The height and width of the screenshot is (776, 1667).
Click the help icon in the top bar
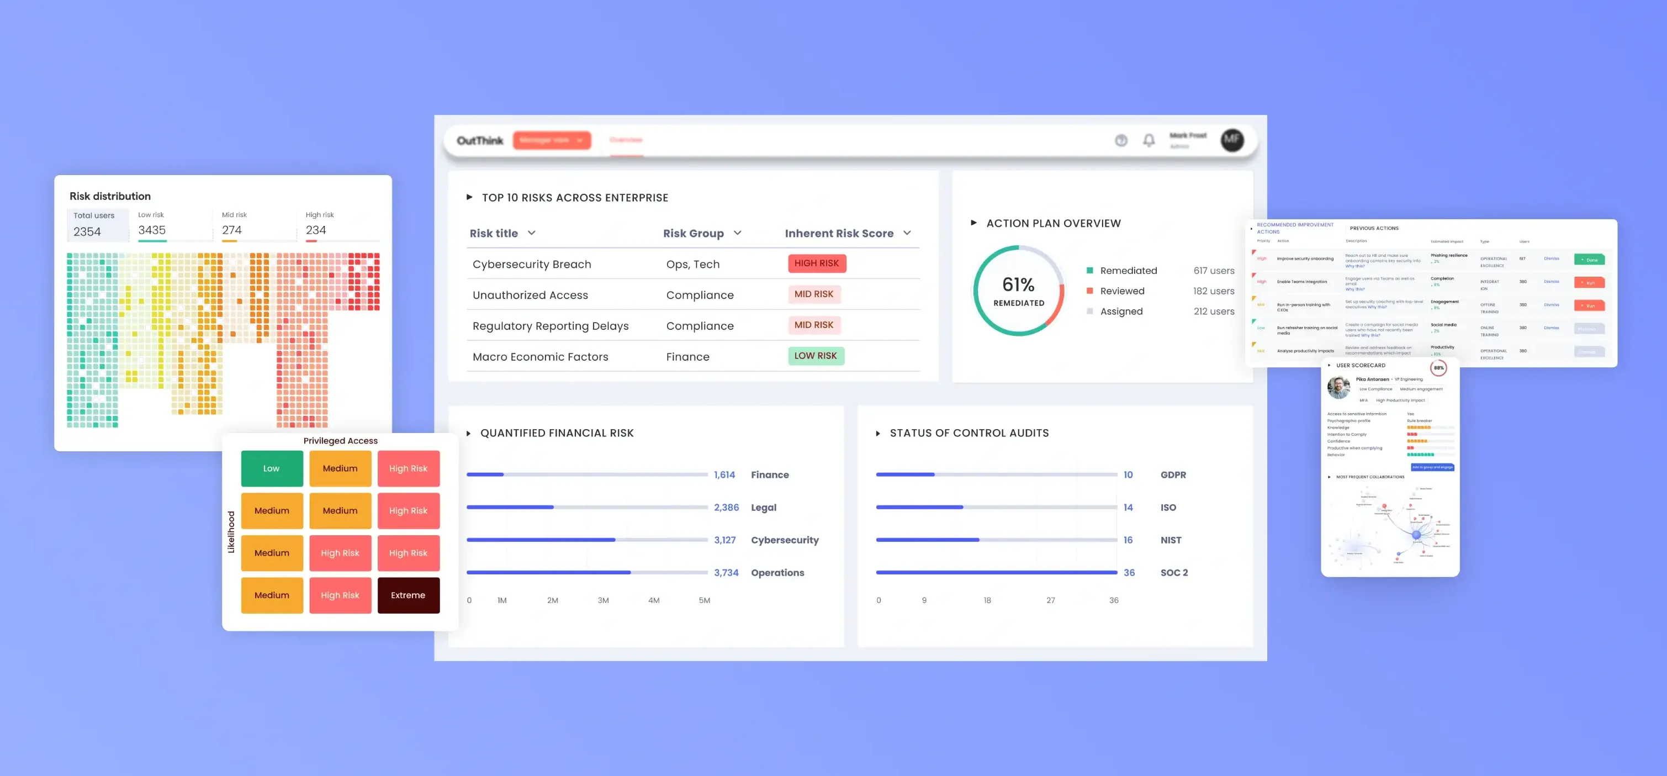tap(1121, 140)
